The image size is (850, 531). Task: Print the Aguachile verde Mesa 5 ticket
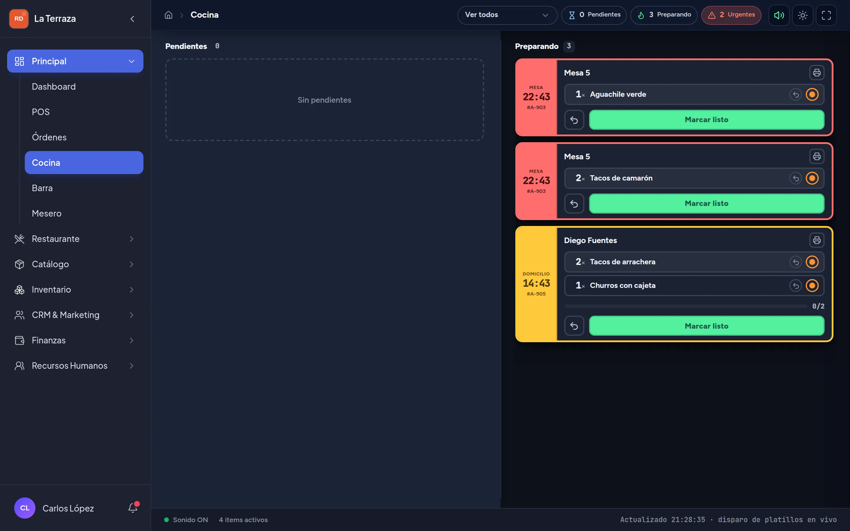[x=817, y=73]
